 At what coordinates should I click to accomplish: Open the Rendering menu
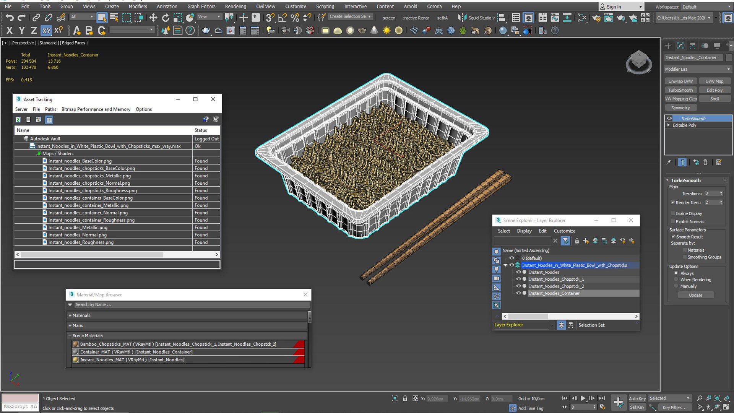point(235,7)
